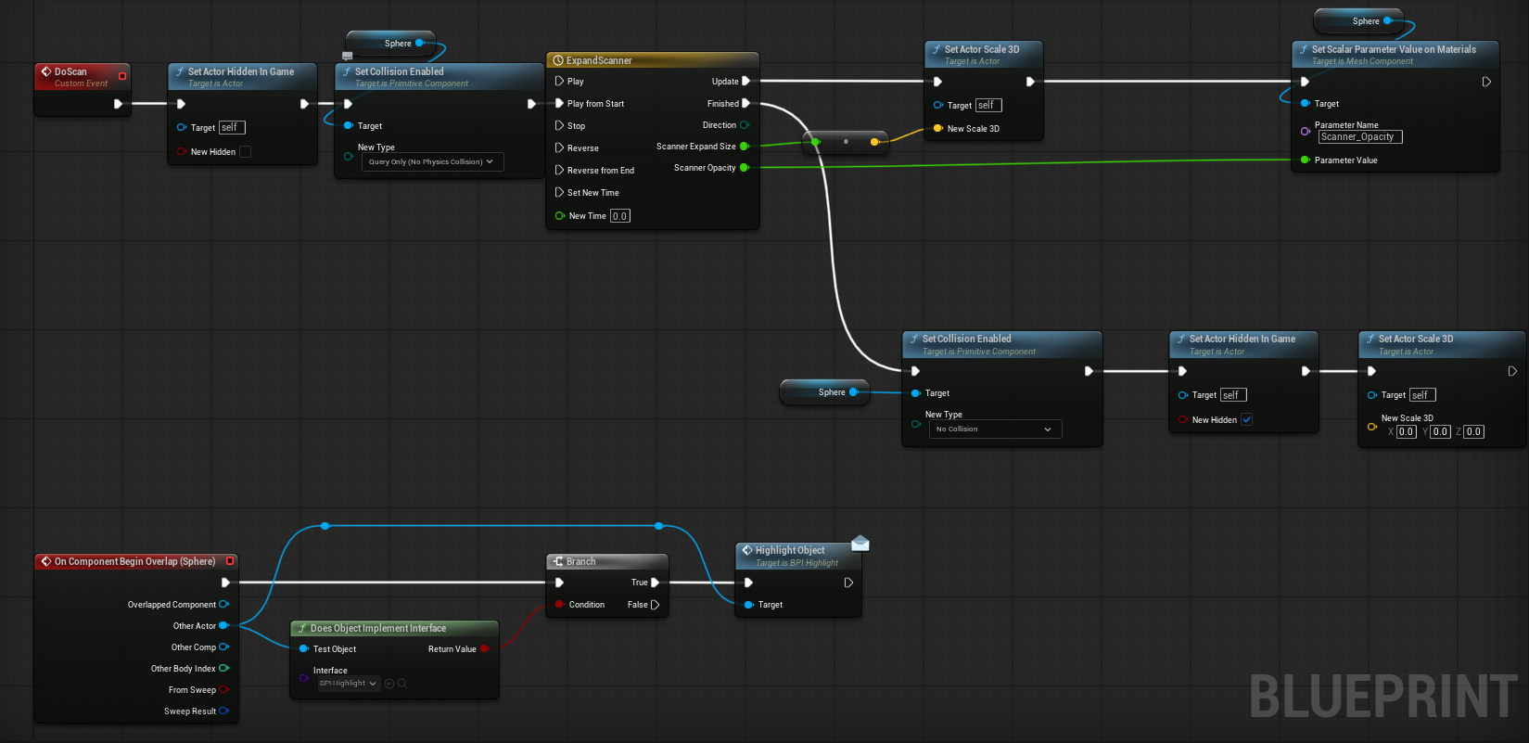
Task: Click the Reverse input pin on ExpandScanner
Action: 559,147
